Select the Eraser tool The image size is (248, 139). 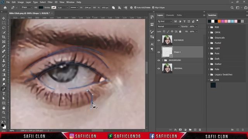coord(3,70)
